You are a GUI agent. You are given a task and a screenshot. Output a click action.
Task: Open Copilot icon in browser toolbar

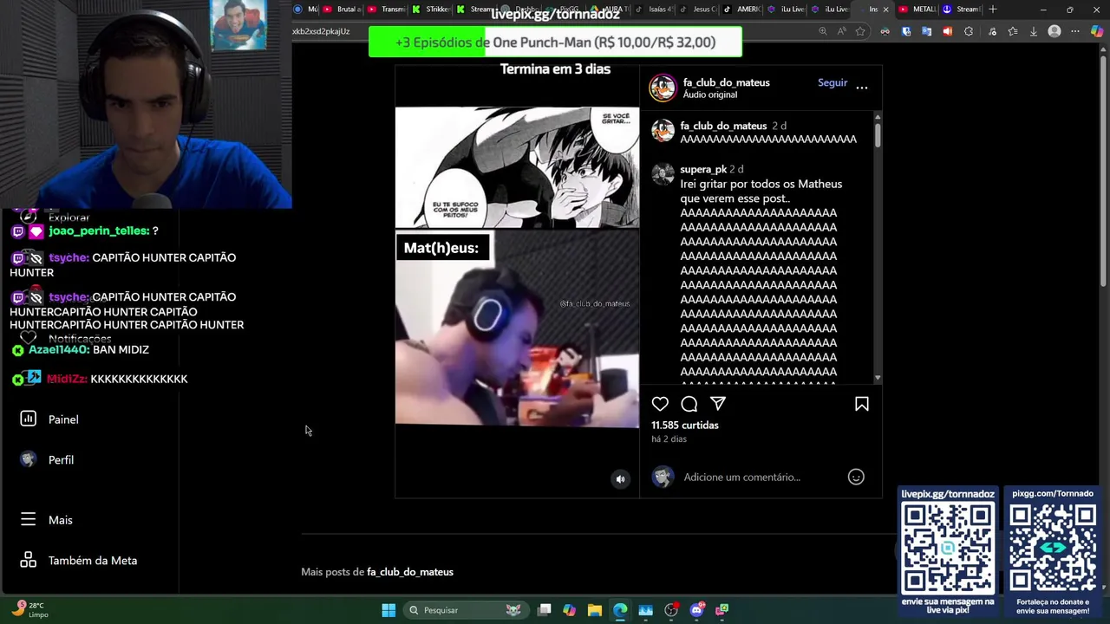(1097, 31)
